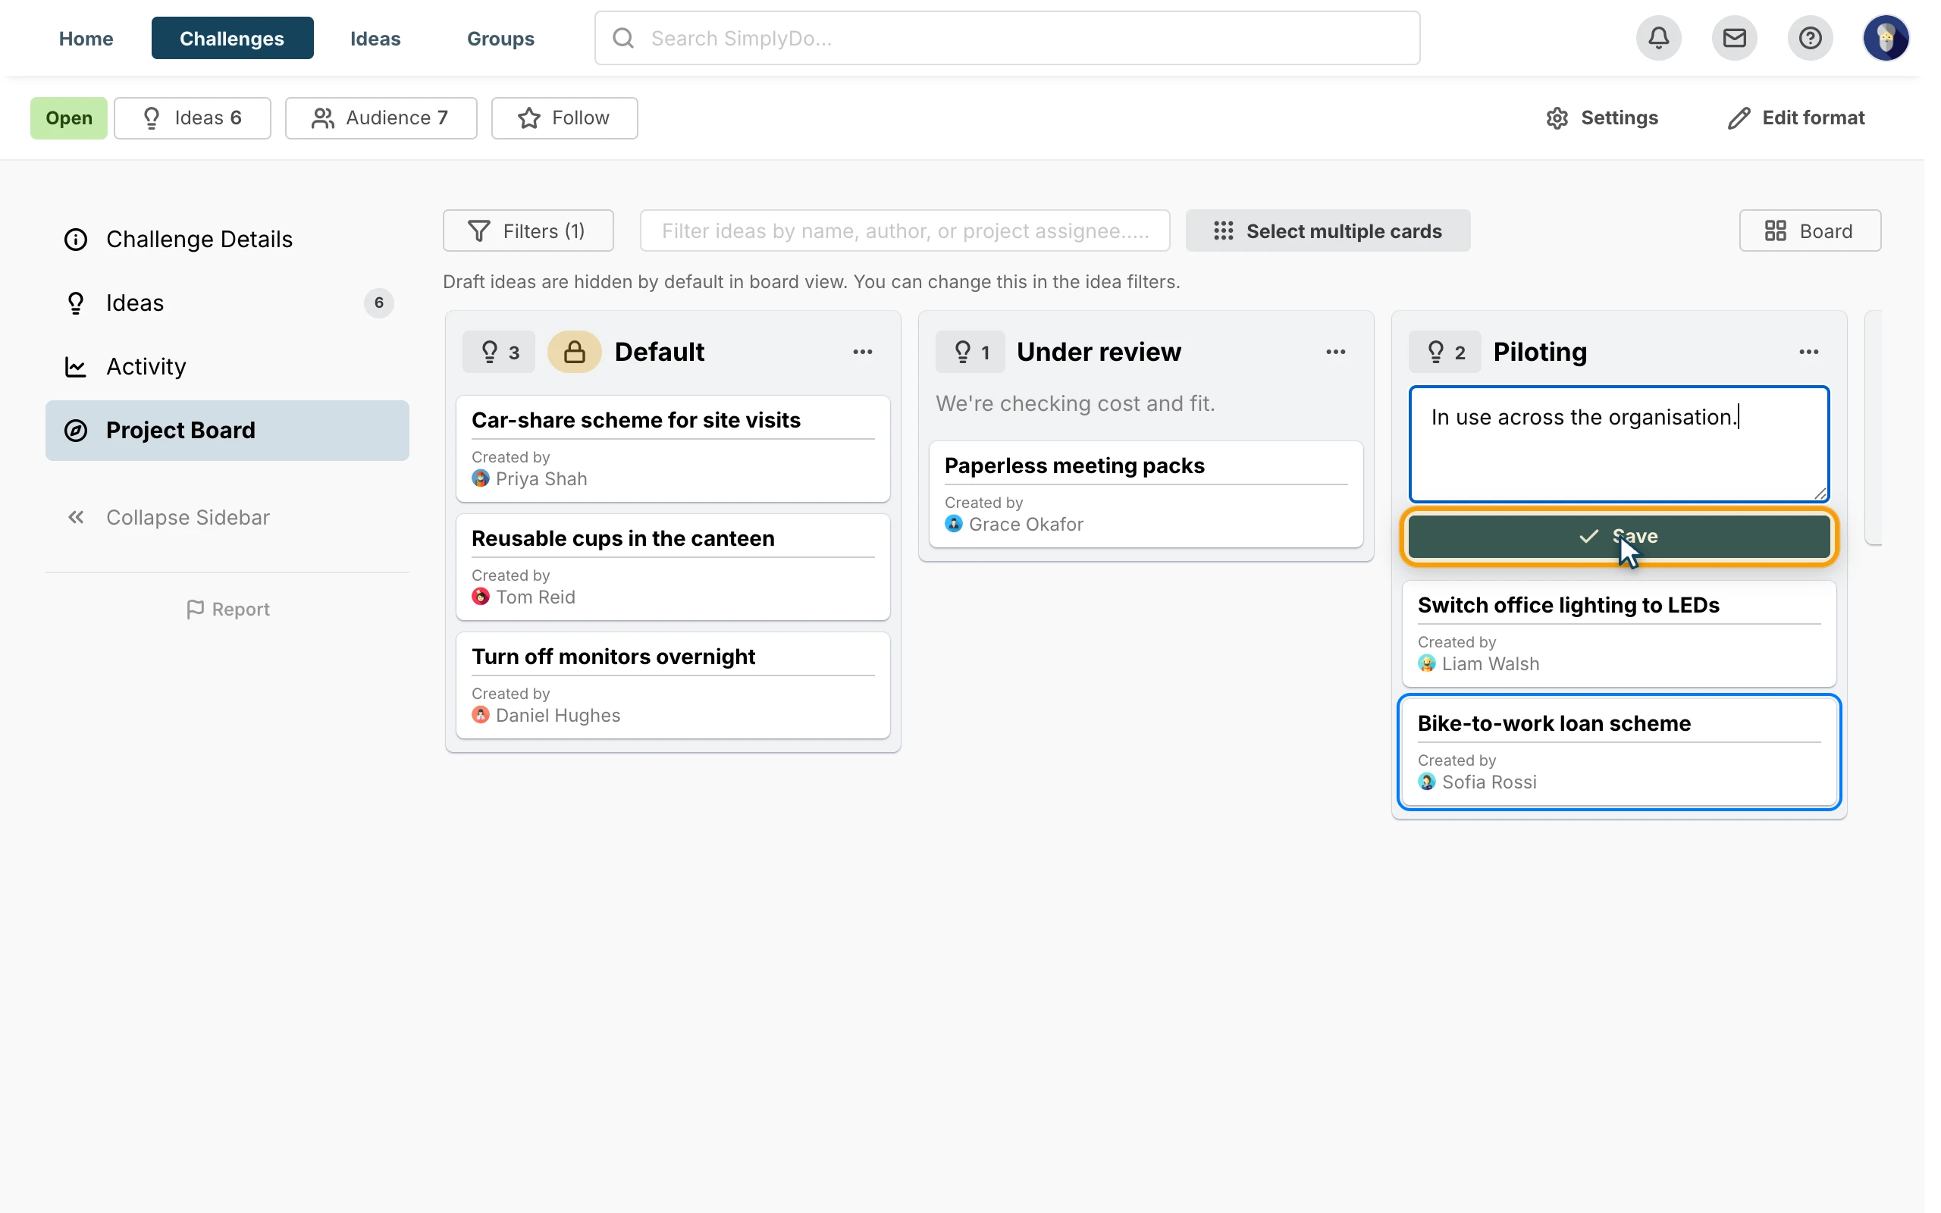Screen dimensions: 1941x1213
Task: Open the Ideas 6 button in header
Action: (193, 118)
